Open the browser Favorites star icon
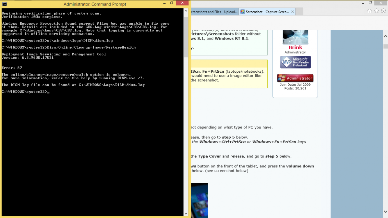The image size is (388, 218). point(376,11)
